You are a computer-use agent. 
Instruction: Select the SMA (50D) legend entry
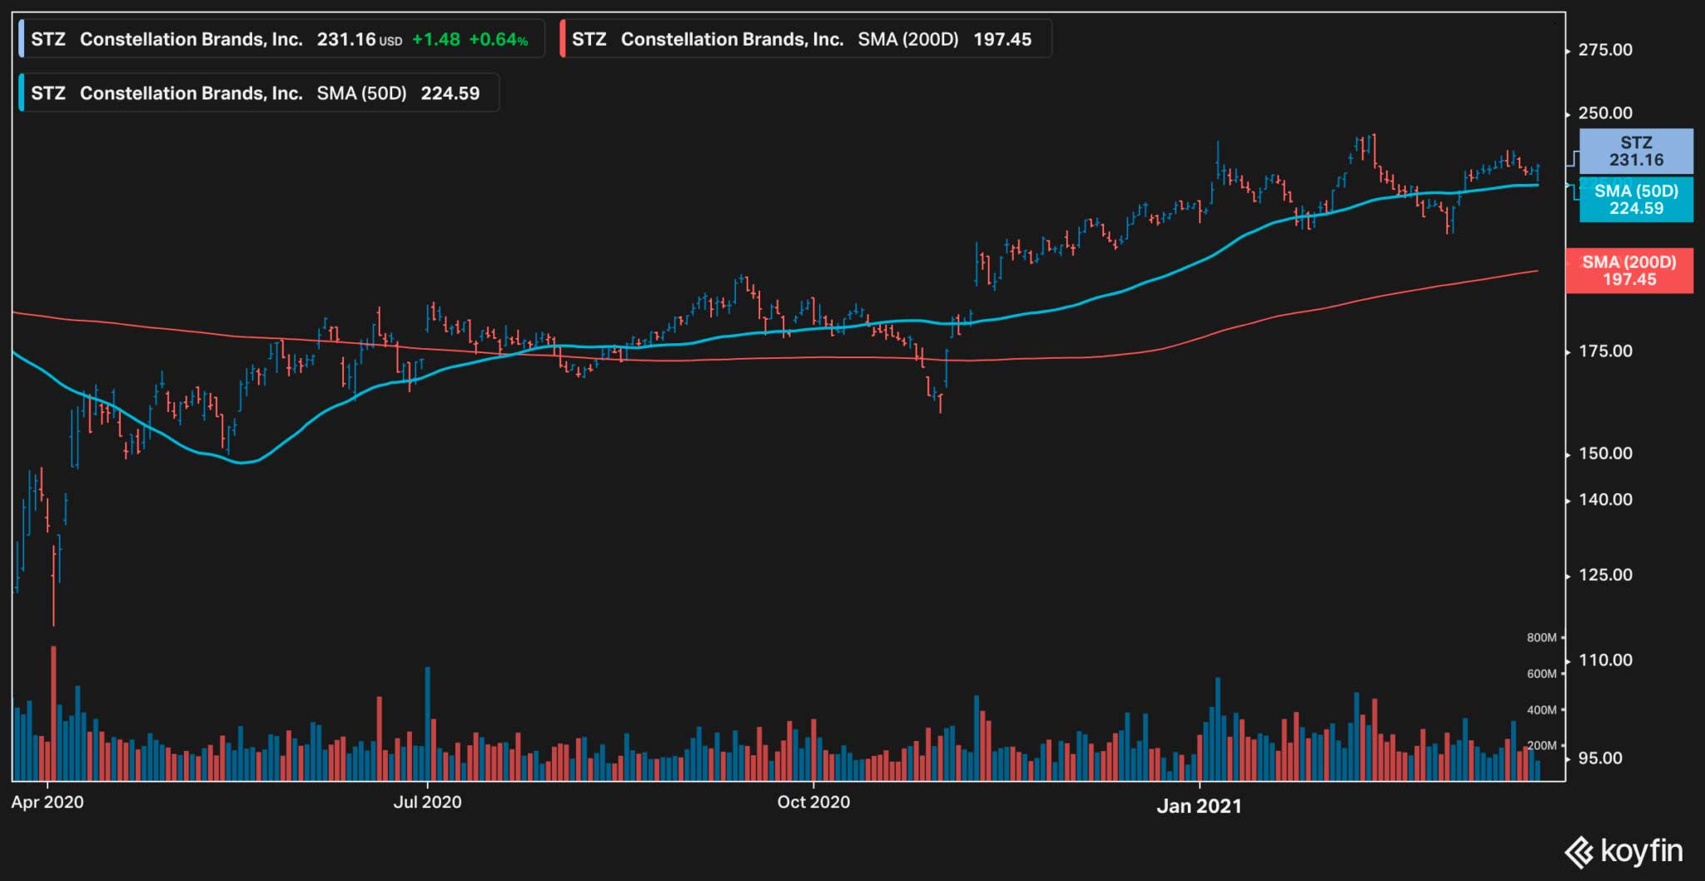(x=259, y=92)
